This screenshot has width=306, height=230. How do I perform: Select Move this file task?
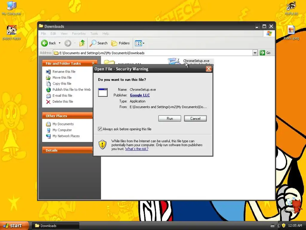pyautogui.click(x=62, y=78)
